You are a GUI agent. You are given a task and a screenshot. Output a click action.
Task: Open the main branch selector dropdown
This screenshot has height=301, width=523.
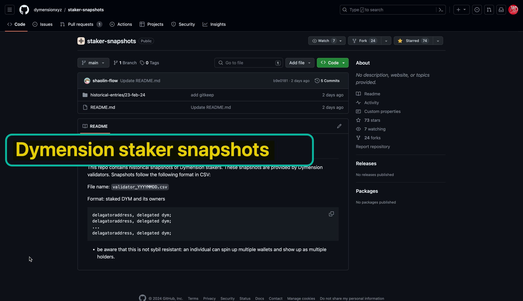point(93,63)
